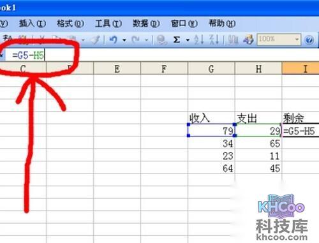Click the 剩余 header cell

(x=300, y=118)
